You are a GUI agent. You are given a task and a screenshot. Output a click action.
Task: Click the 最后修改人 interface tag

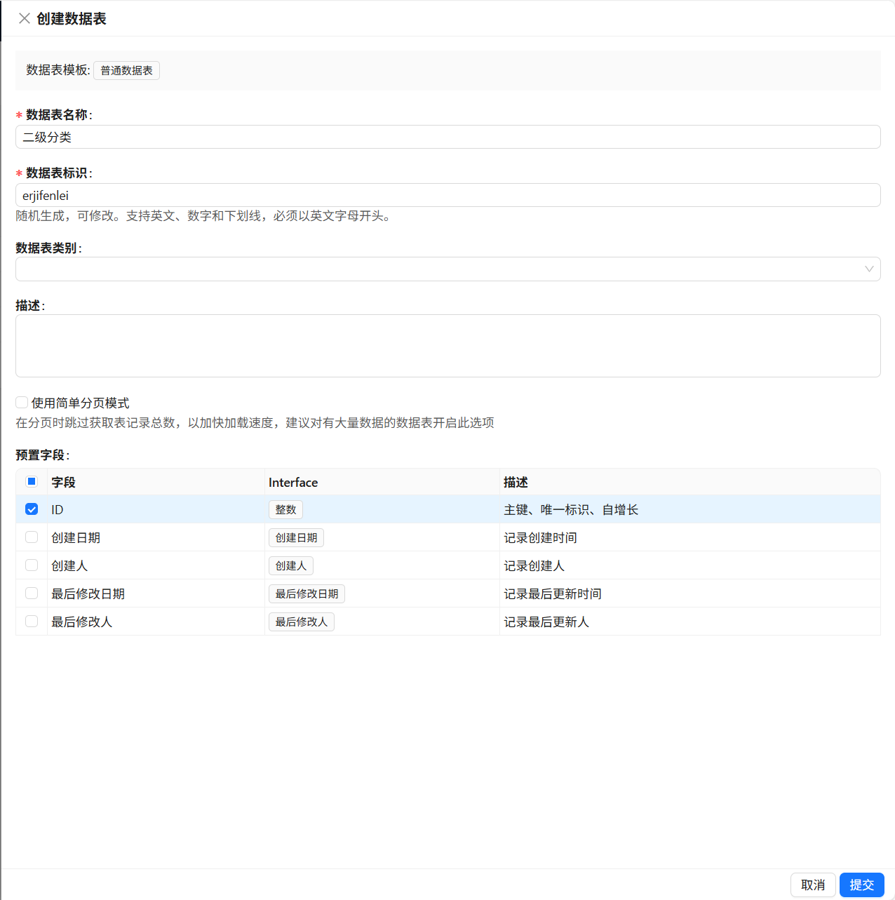pos(302,622)
